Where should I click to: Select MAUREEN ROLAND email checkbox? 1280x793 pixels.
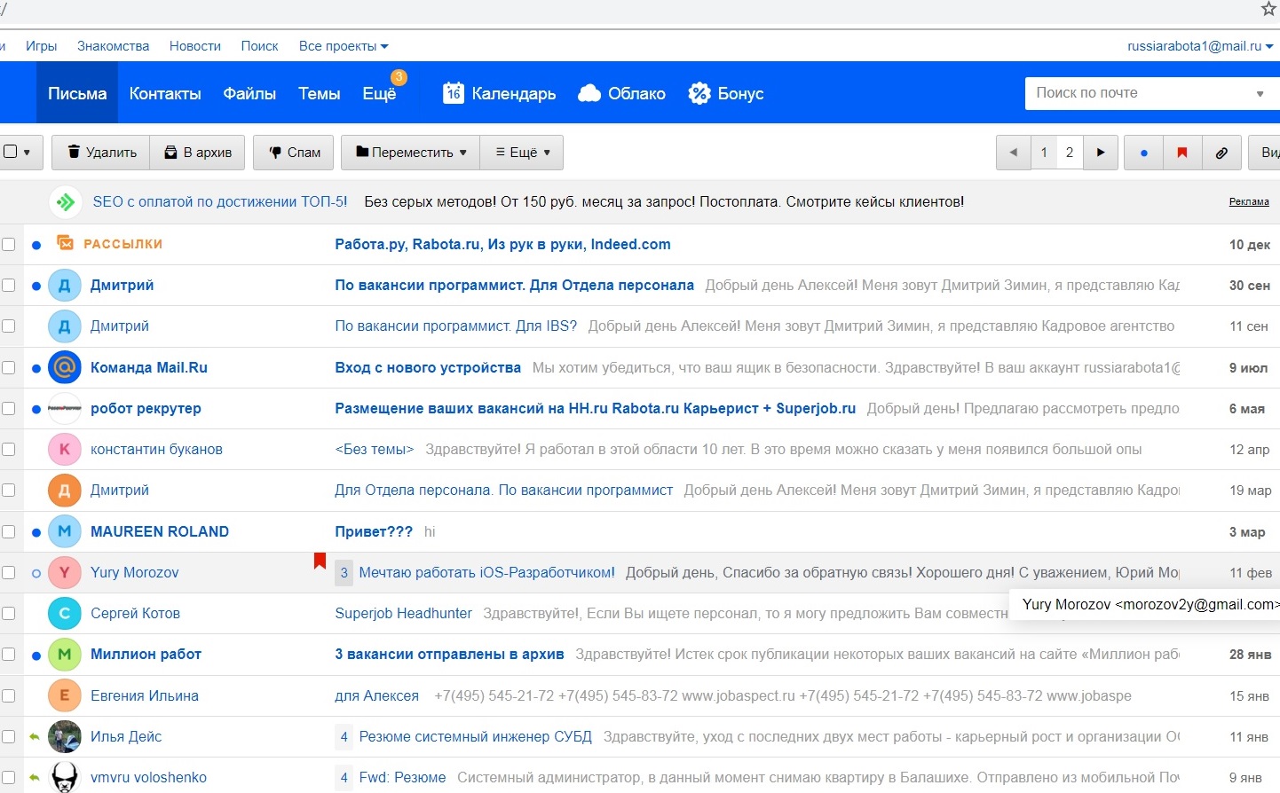9,531
